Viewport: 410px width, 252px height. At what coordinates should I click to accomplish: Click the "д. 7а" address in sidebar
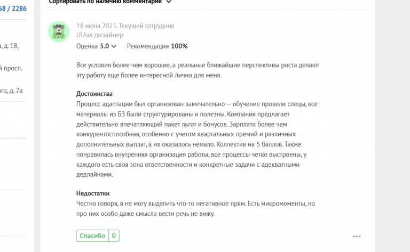pos(11,91)
